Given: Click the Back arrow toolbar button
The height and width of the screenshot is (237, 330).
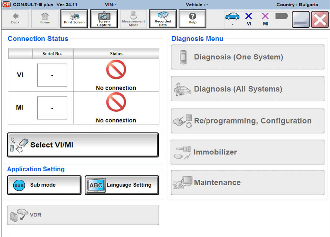Looking at the screenshot, I should click(15, 18).
